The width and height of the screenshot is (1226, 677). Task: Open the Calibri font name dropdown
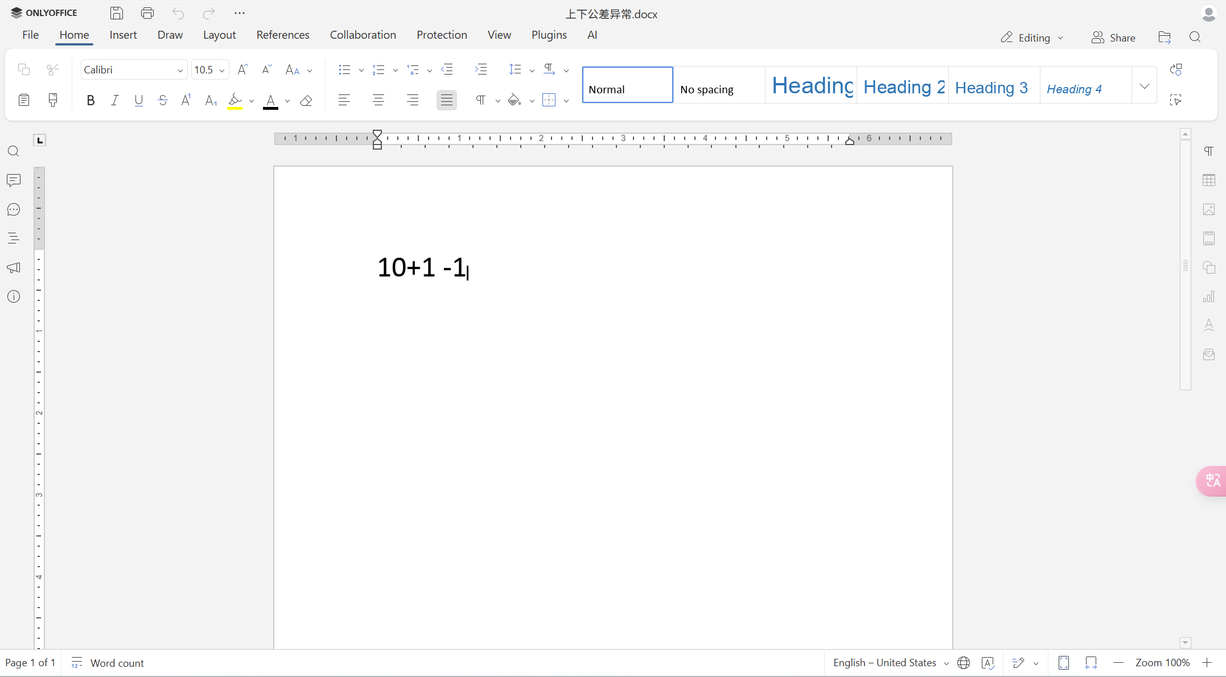click(180, 71)
